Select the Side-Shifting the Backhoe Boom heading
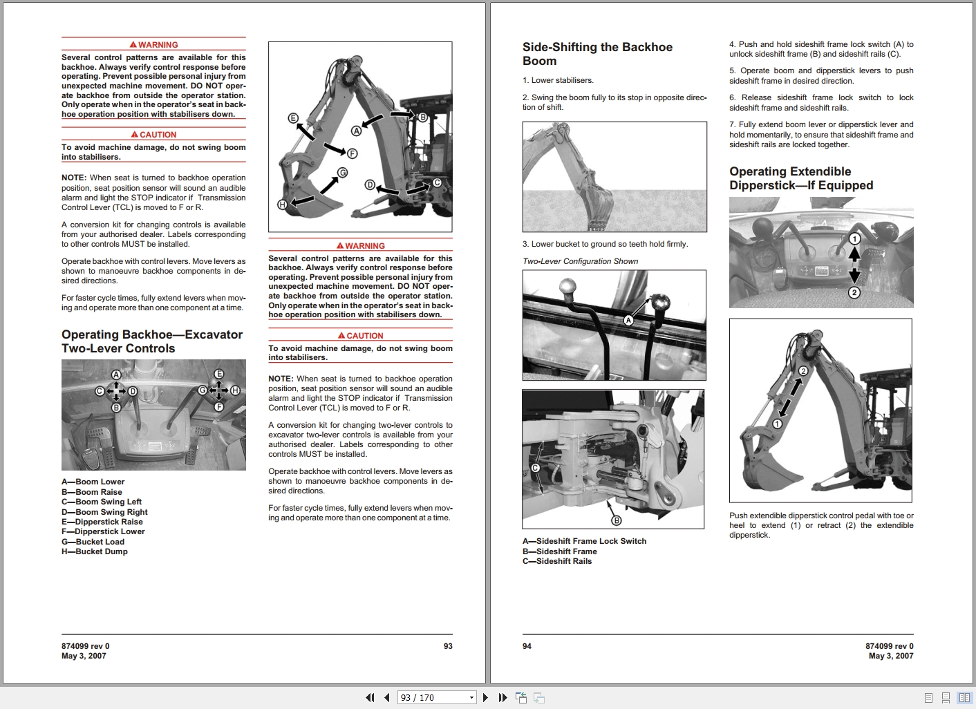Image resolution: width=976 pixels, height=709 pixels. coord(597,54)
